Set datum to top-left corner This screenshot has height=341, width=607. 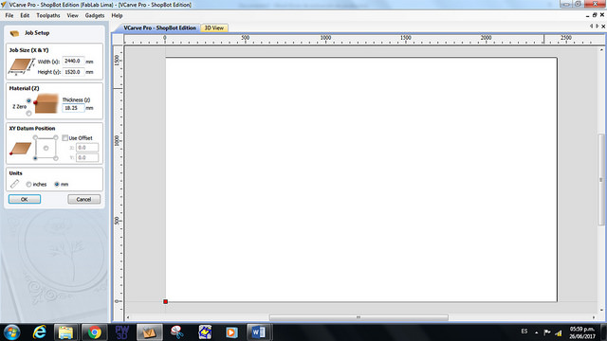click(35, 137)
